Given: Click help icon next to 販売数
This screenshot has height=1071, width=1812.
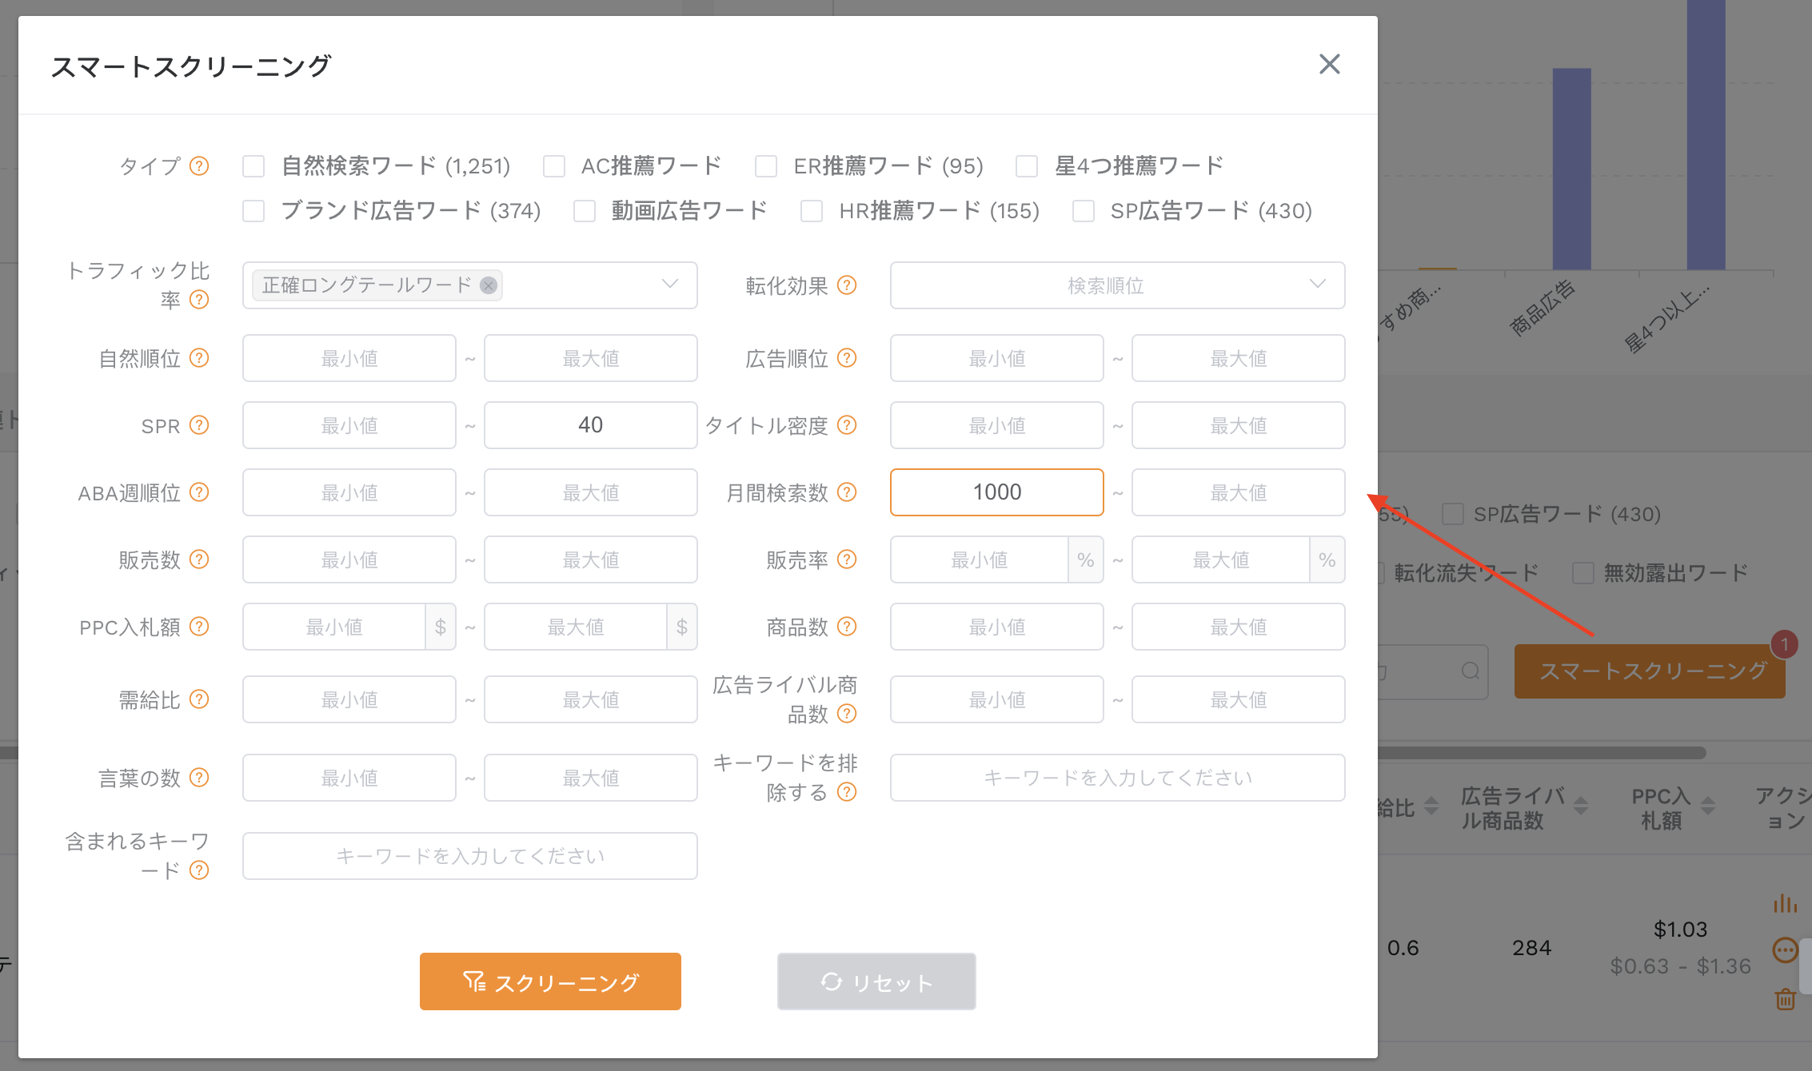Looking at the screenshot, I should pos(199,559).
